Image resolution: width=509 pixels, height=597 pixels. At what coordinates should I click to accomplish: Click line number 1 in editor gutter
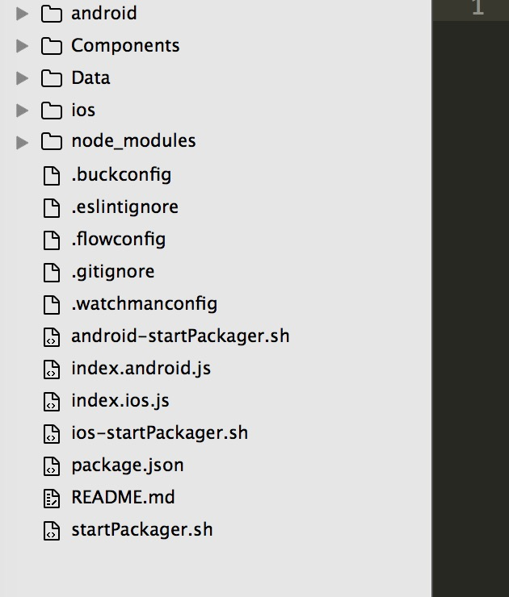477,9
